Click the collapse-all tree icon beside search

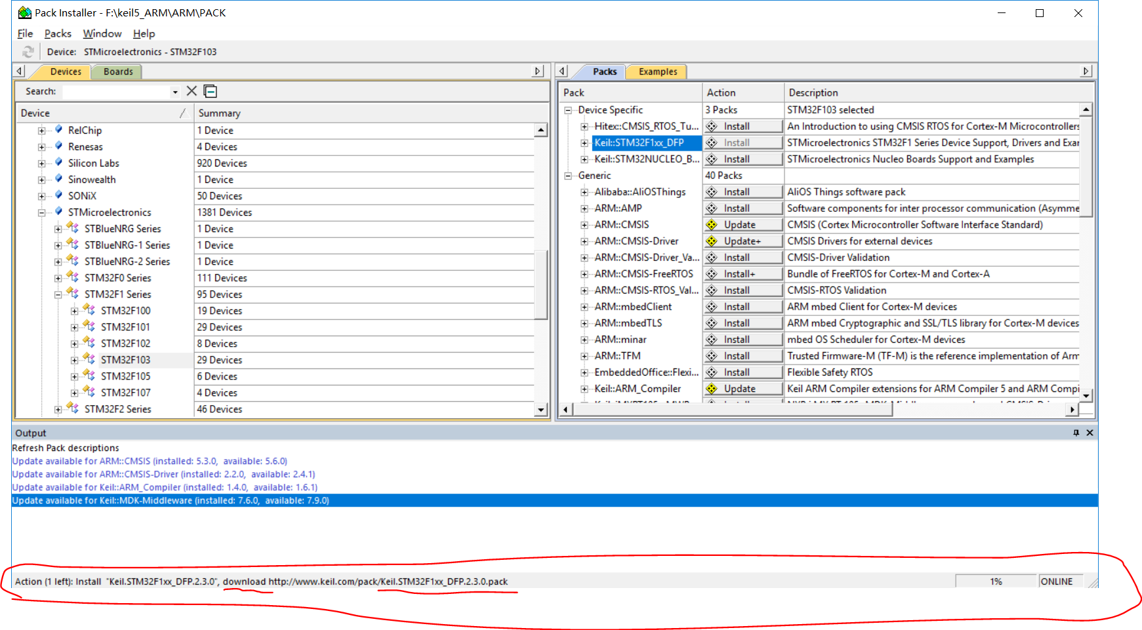(210, 91)
